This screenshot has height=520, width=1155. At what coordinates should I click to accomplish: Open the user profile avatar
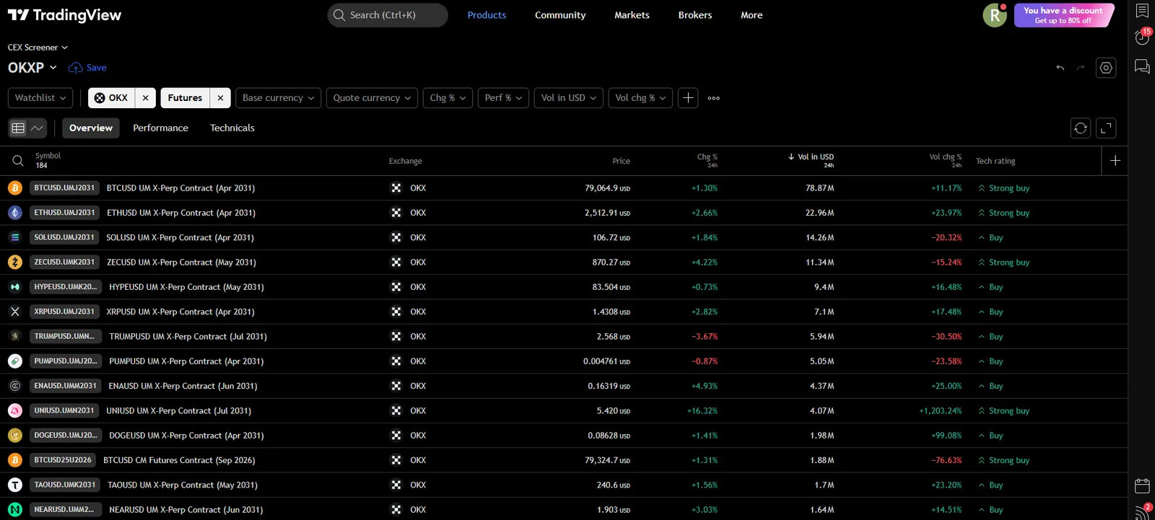(995, 15)
